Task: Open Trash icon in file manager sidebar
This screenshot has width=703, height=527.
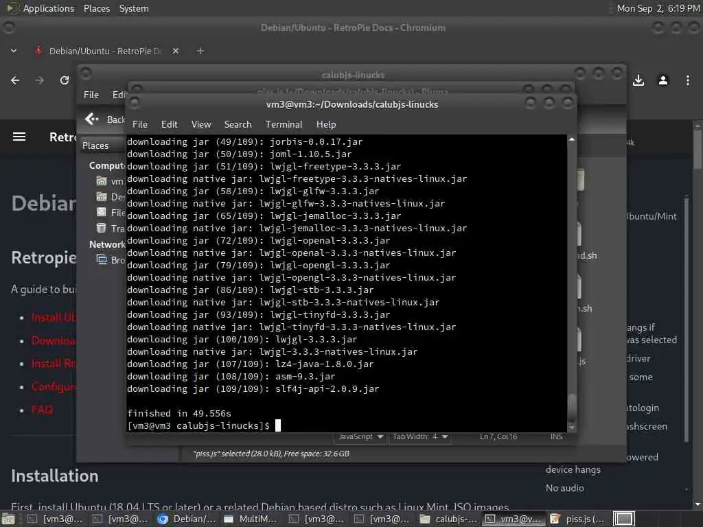Action: pos(102,228)
